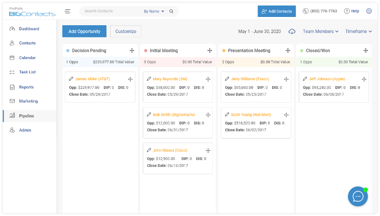Click the cloud download export icon
Viewport: 380px width, 216px height.
[x=292, y=32]
